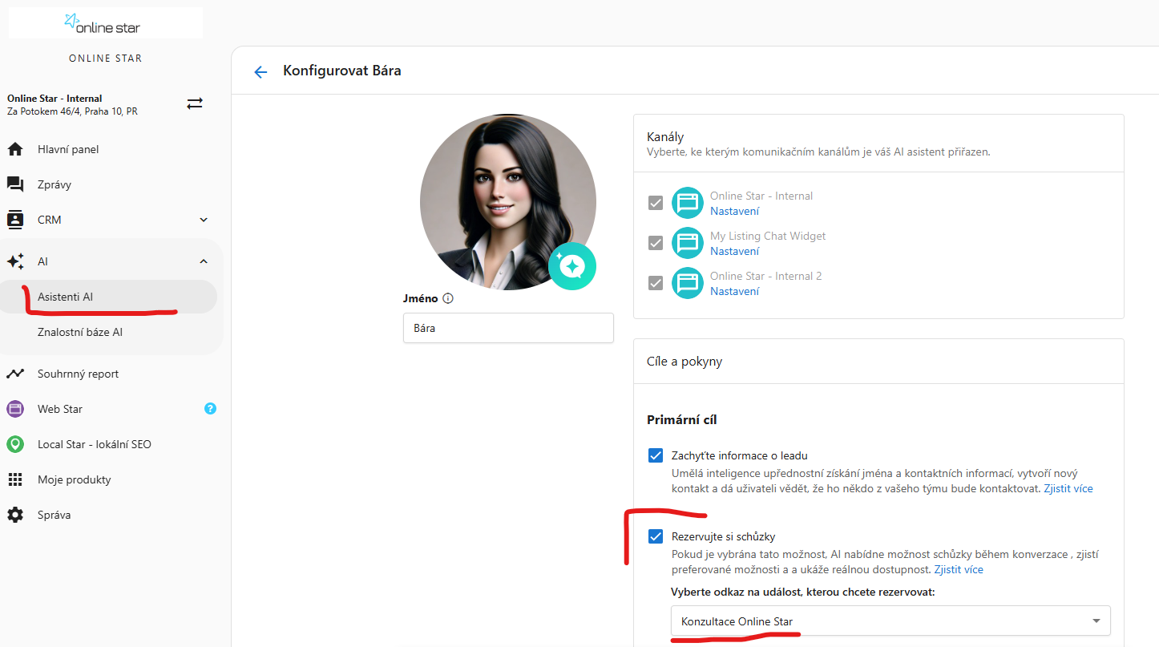The height and width of the screenshot is (647, 1159).
Task: Open Nastavení for My Listing Chat Widget
Action: click(734, 251)
